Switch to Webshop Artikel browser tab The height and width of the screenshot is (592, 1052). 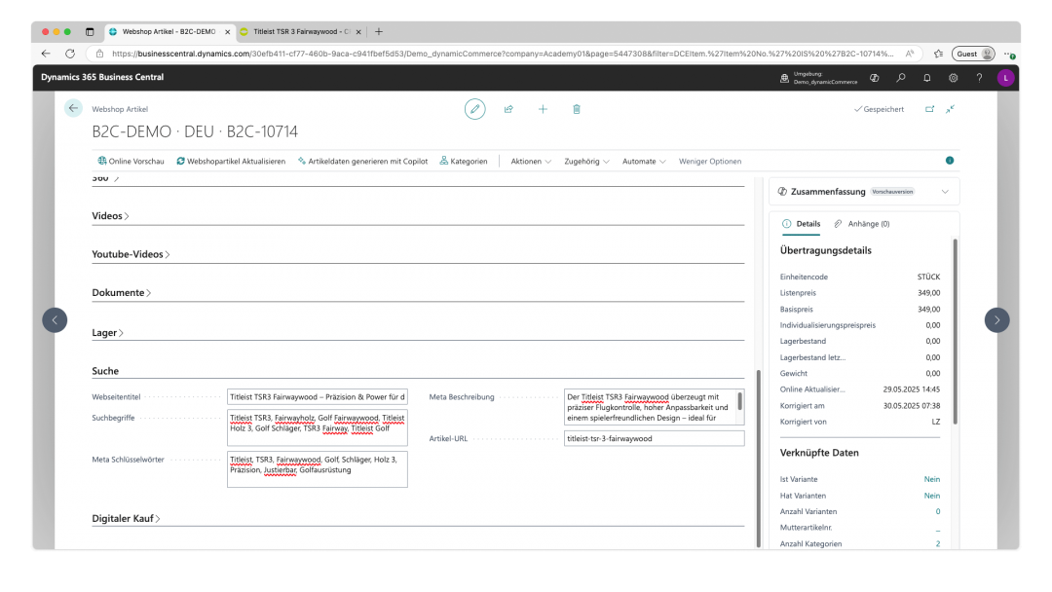point(169,31)
